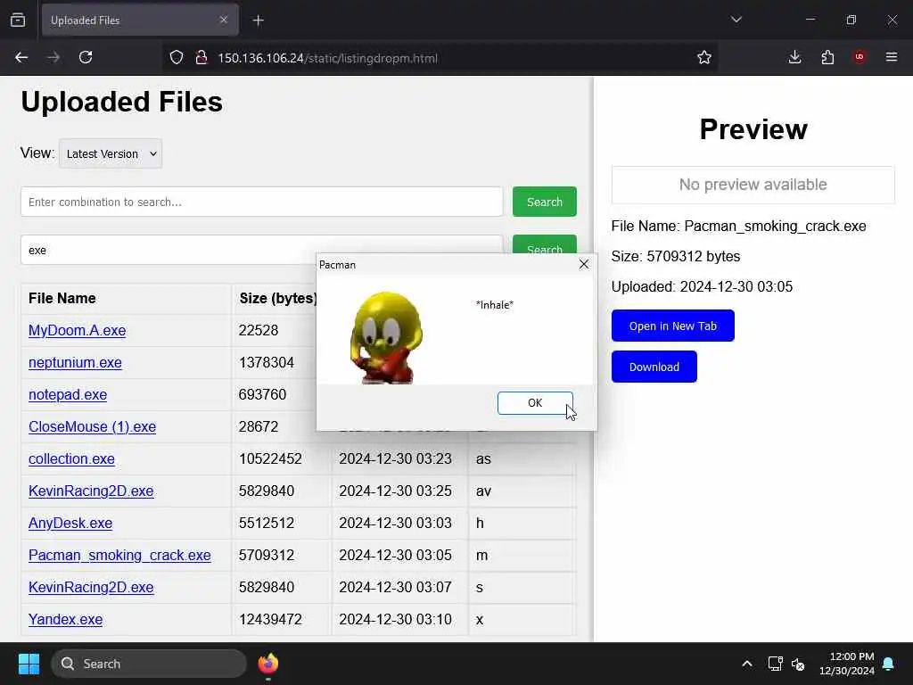Click the uBlock Origin extension icon
This screenshot has width=913, height=685.
tap(860, 57)
